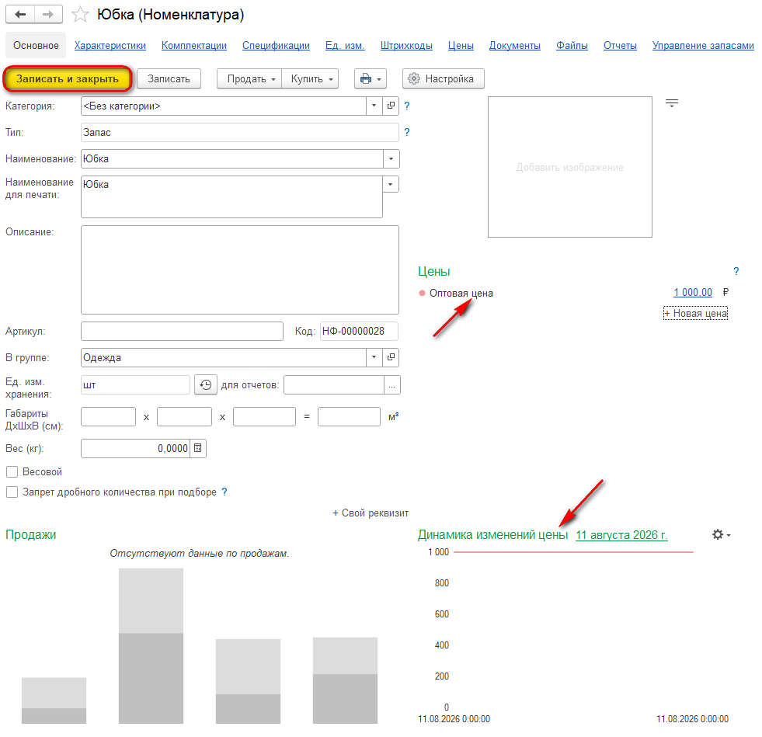Add custom field via + Свой реквизит
The image size is (762, 737).
click(371, 513)
